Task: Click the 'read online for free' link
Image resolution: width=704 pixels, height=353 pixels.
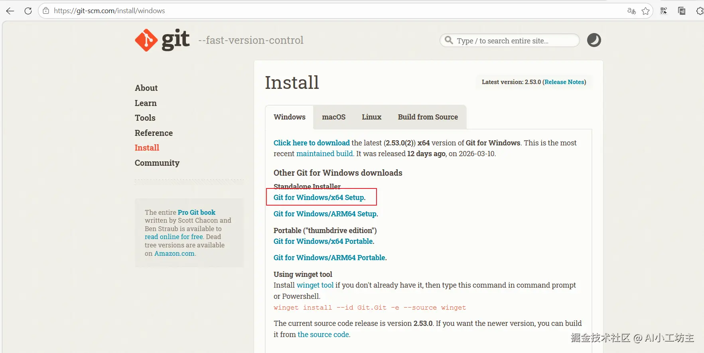Action: point(174,237)
